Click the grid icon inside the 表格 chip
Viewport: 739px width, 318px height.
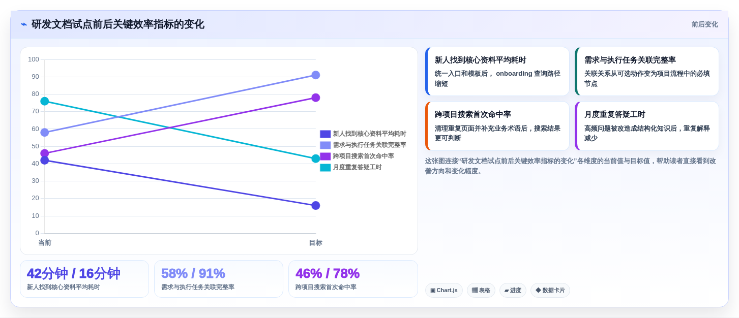click(x=475, y=291)
